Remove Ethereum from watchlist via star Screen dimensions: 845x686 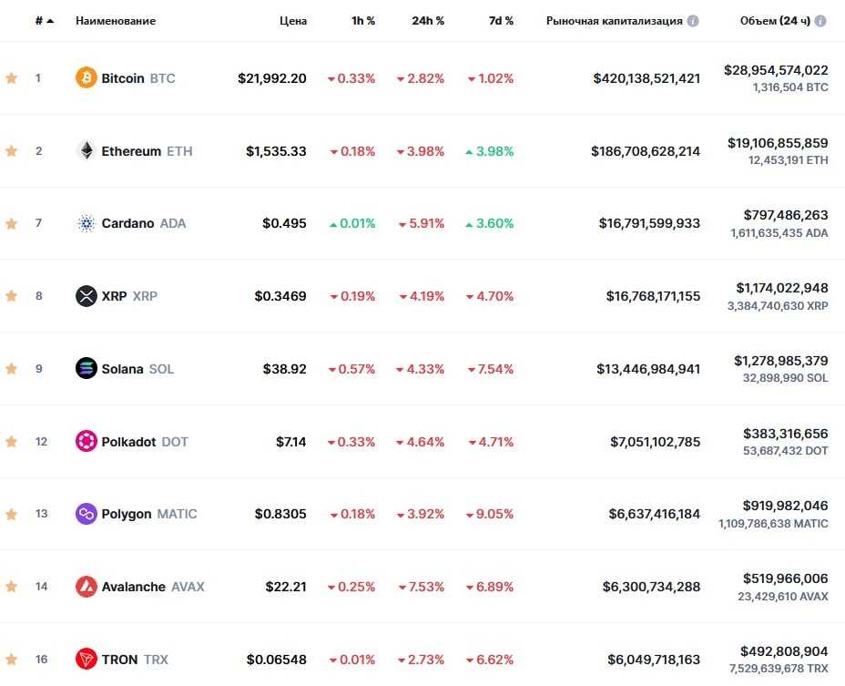coord(12,151)
